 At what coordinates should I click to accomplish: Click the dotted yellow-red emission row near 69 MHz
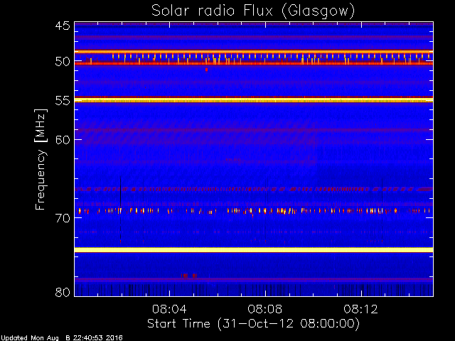[x=254, y=211]
